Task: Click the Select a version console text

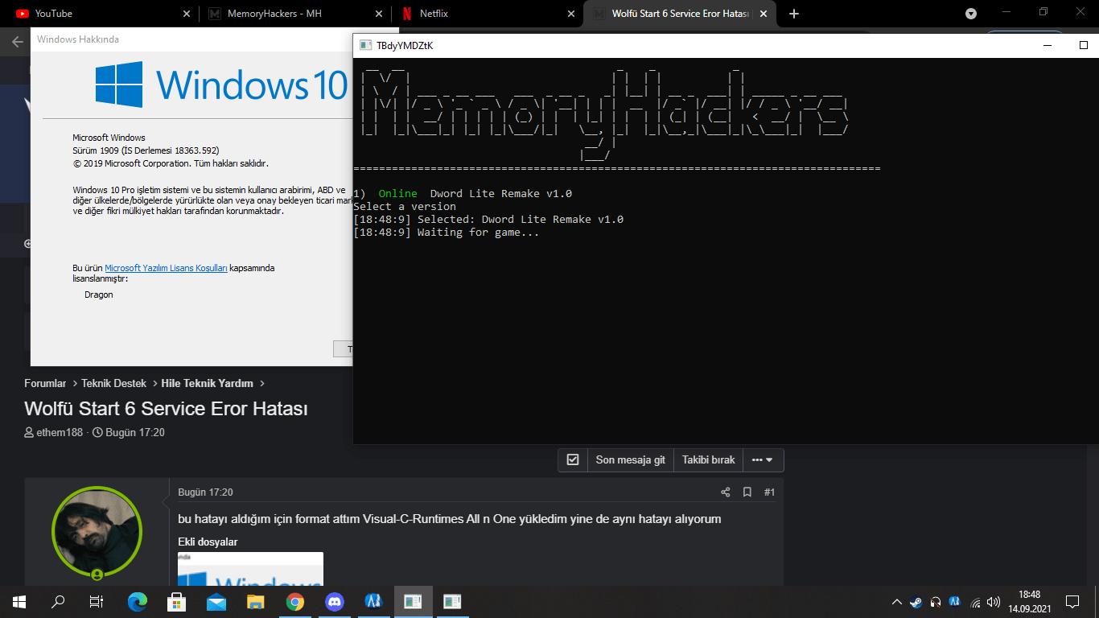Action: pyautogui.click(x=405, y=207)
